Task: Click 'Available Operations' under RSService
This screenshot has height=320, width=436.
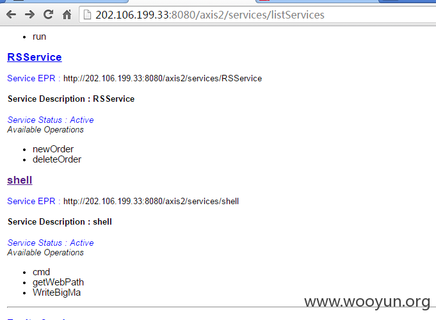Action: tap(45, 129)
